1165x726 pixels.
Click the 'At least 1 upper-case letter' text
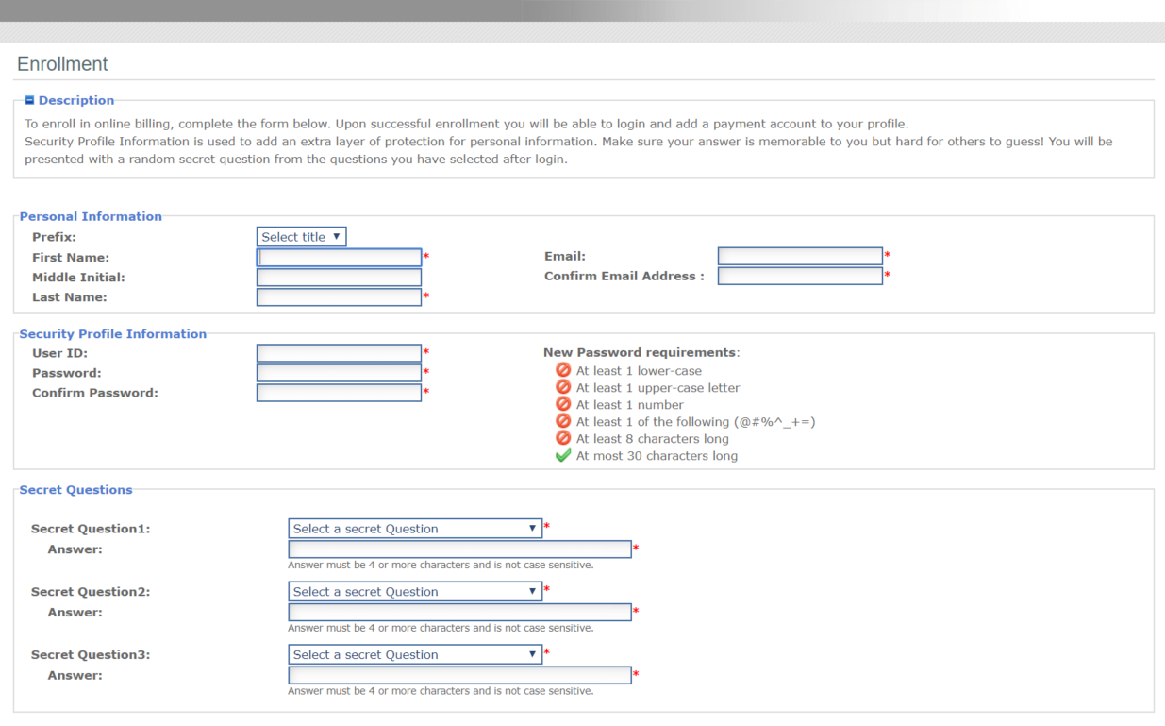[x=658, y=388]
